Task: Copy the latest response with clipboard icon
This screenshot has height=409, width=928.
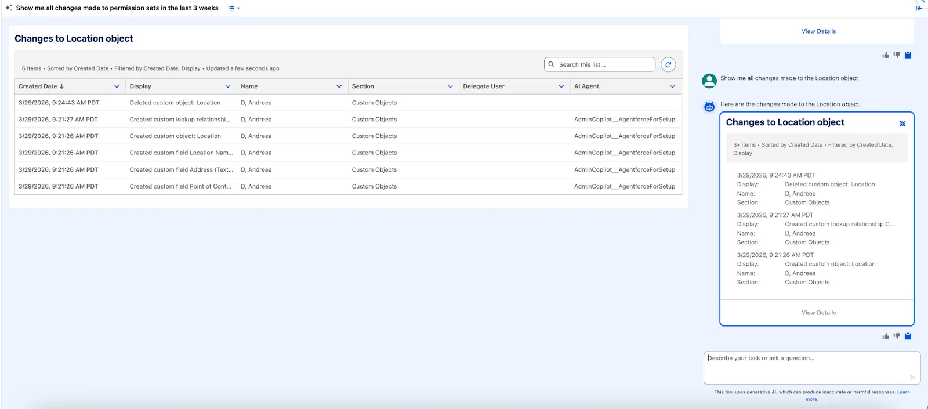Action: (908, 336)
